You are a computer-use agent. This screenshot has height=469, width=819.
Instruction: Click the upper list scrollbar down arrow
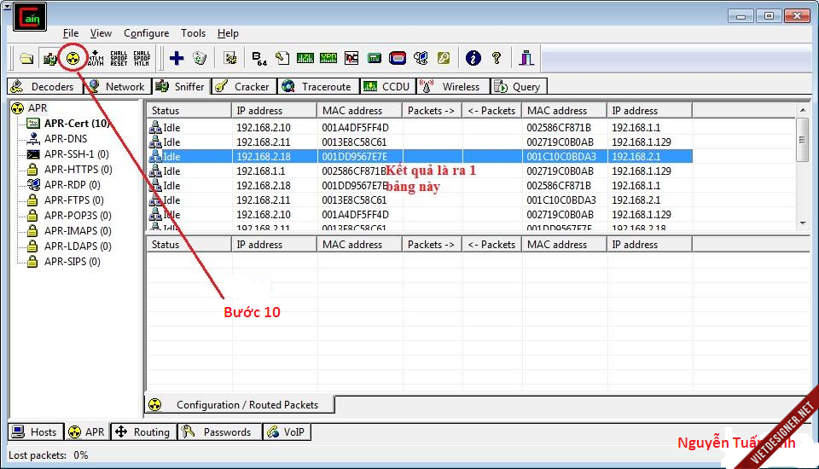click(803, 223)
